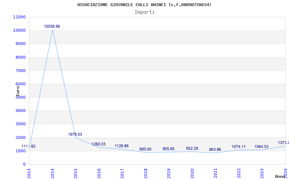
Task: Click the x-axis year 2013
Action: (29, 173)
